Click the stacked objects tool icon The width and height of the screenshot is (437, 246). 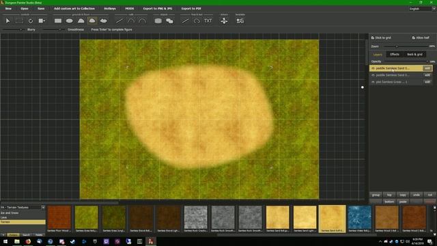coord(158,21)
